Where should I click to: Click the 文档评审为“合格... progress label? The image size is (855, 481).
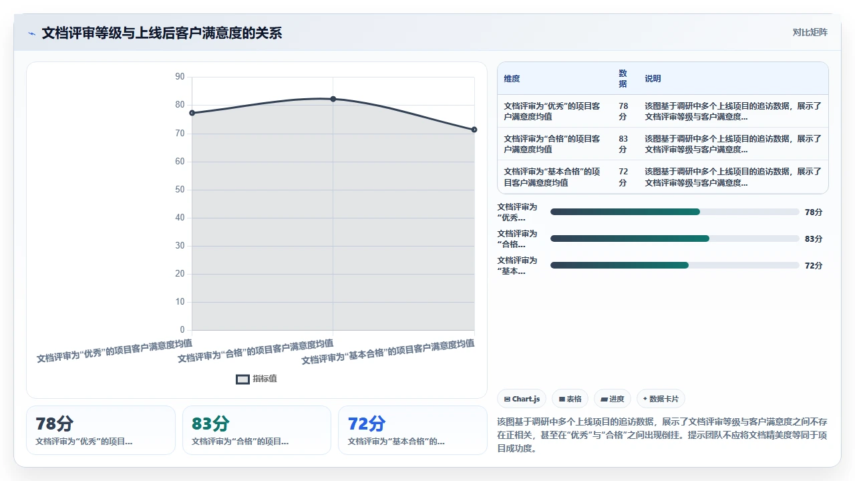click(x=517, y=238)
